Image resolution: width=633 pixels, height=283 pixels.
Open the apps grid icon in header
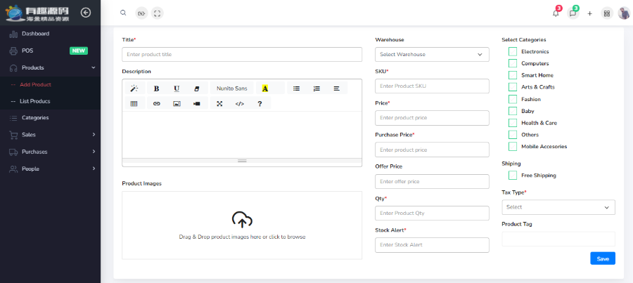coord(607,13)
